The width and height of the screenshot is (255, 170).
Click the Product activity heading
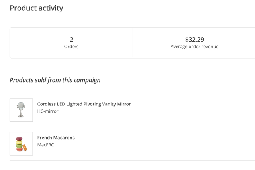[36, 8]
